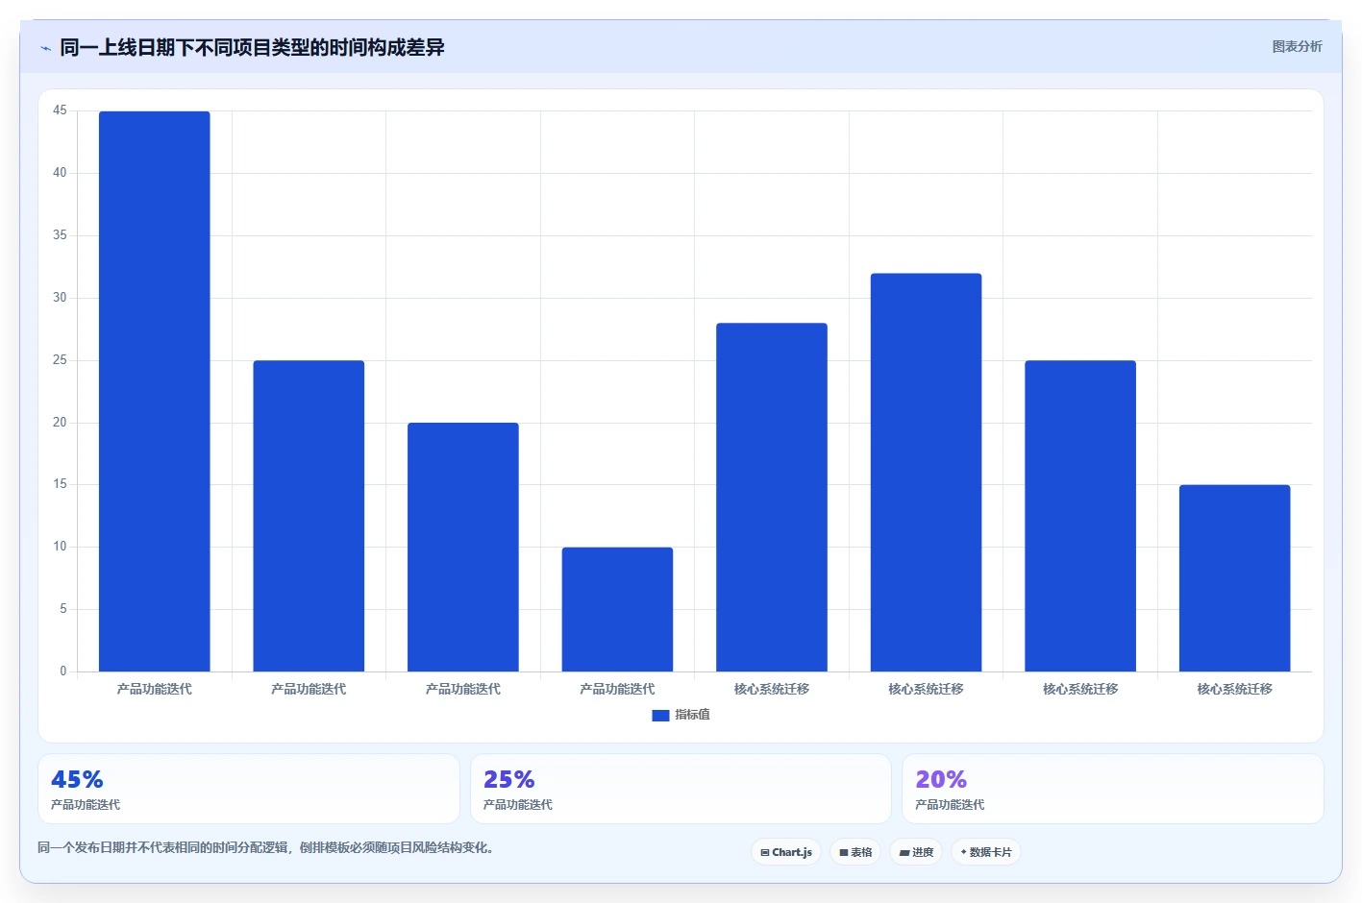Click the 产品功能迭代 bar at value 20

(x=463, y=547)
